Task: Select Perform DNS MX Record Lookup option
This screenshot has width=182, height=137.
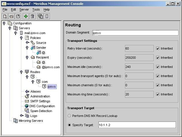Action: pos(69,116)
